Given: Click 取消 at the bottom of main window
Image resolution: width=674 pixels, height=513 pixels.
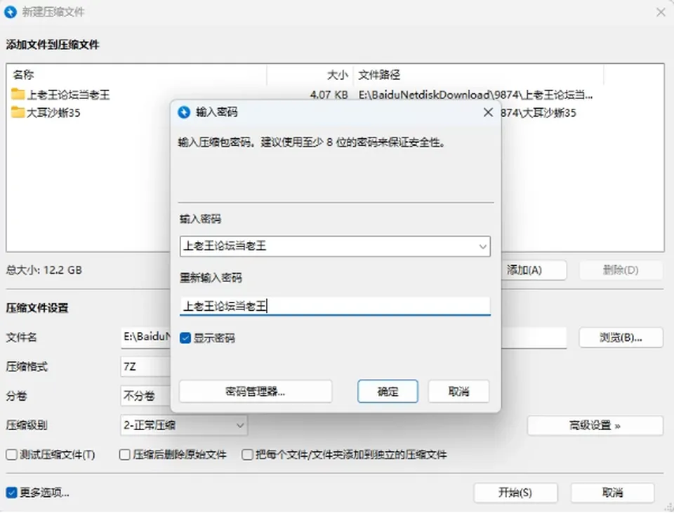Looking at the screenshot, I should (x=612, y=493).
